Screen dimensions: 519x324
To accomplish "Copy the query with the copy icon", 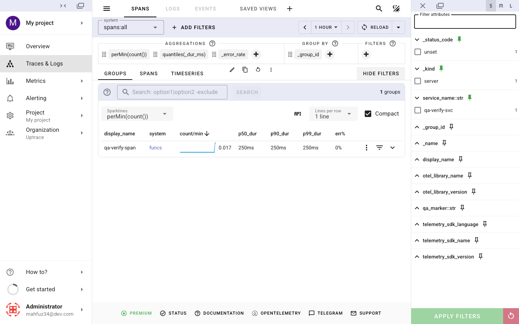I will point(245,70).
